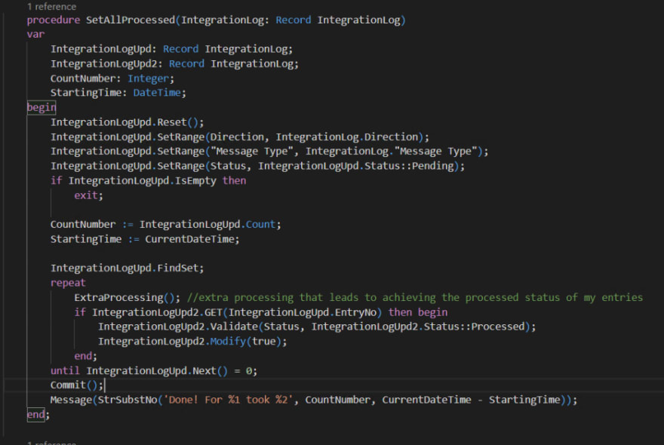
Task: Click the indented 'end;' after Modify
Action: point(85,356)
